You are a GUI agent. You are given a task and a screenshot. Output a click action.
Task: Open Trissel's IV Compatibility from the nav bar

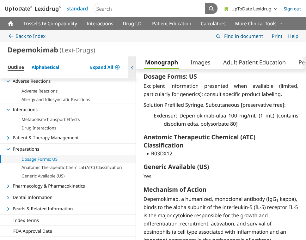point(50,23)
